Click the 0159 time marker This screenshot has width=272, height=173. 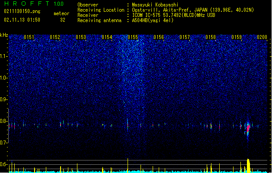237,37
